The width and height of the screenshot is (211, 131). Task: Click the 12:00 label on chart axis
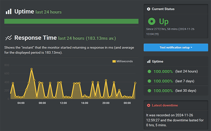pos(63,103)
